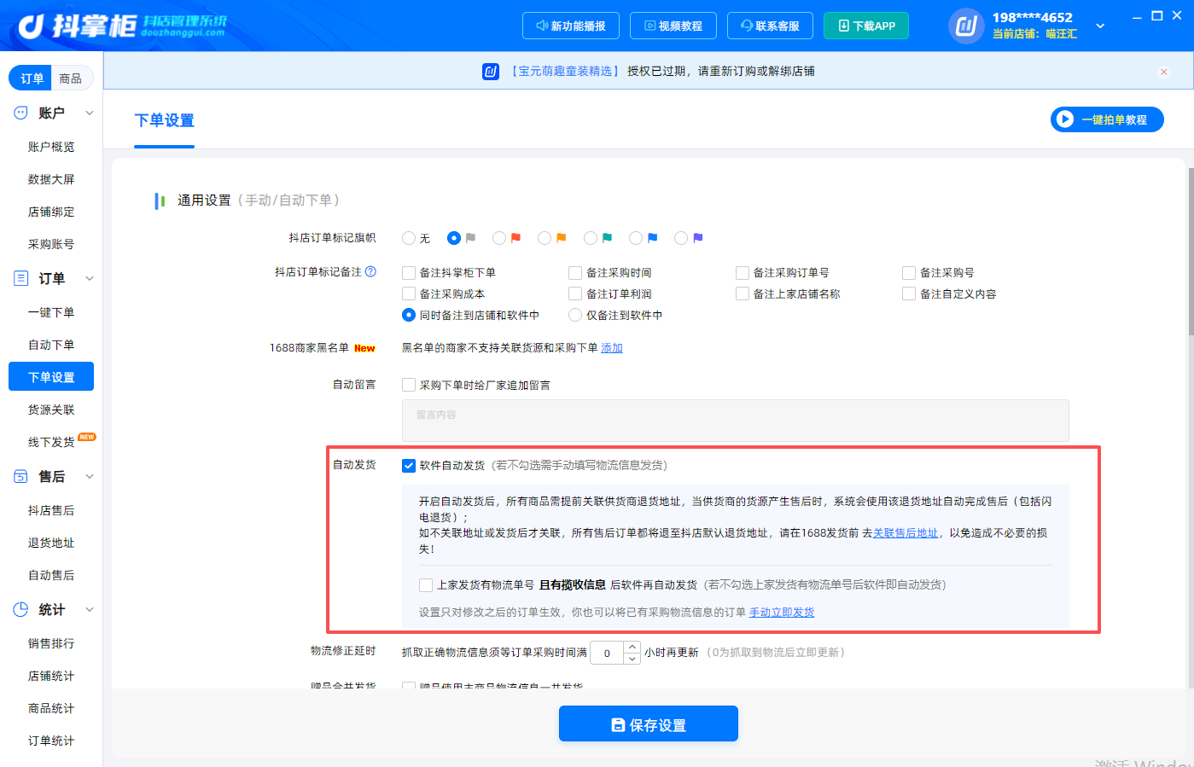Open 视频教程 video tutorials

tap(673, 26)
